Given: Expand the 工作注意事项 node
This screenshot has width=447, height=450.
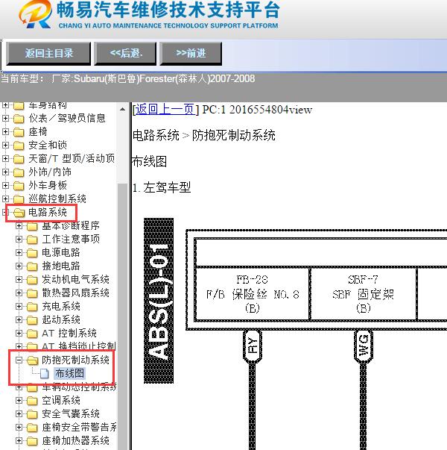Looking at the screenshot, I should (19, 239).
